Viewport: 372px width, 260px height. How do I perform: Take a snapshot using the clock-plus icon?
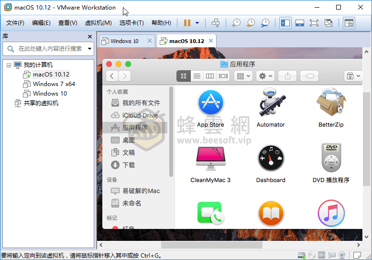coord(236,23)
